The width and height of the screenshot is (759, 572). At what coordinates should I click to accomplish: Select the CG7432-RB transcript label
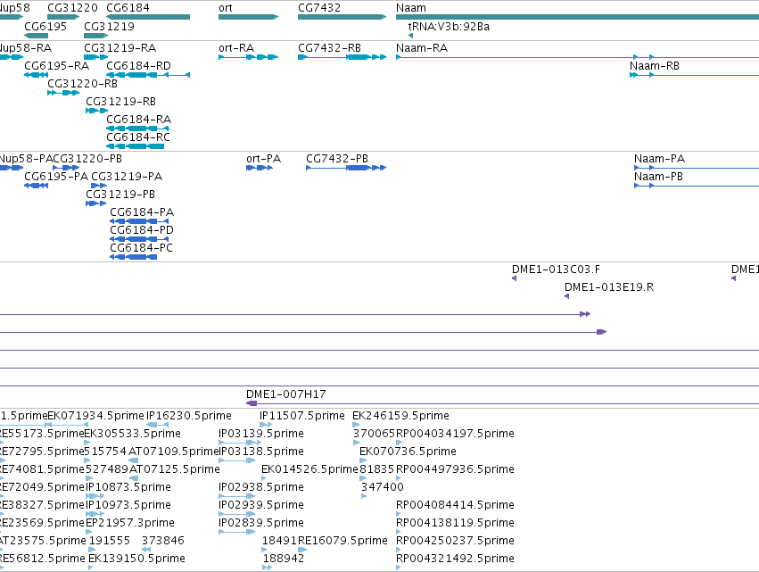point(330,48)
